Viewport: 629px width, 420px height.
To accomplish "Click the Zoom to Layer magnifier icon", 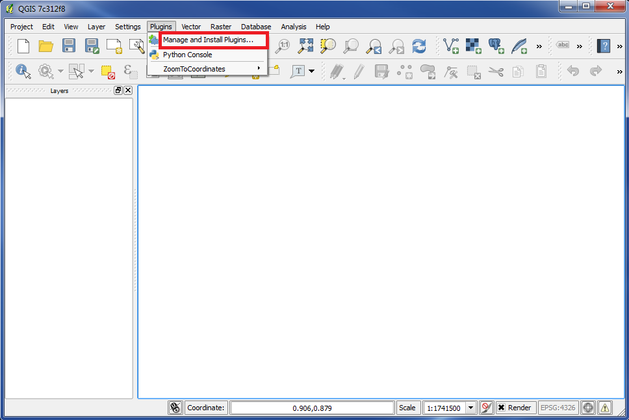I will (351, 46).
